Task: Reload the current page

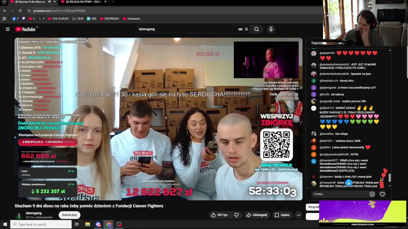Action: point(20,10)
